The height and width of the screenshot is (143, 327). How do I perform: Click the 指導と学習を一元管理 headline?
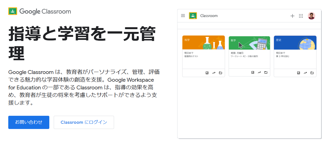(x=82, y=43)
